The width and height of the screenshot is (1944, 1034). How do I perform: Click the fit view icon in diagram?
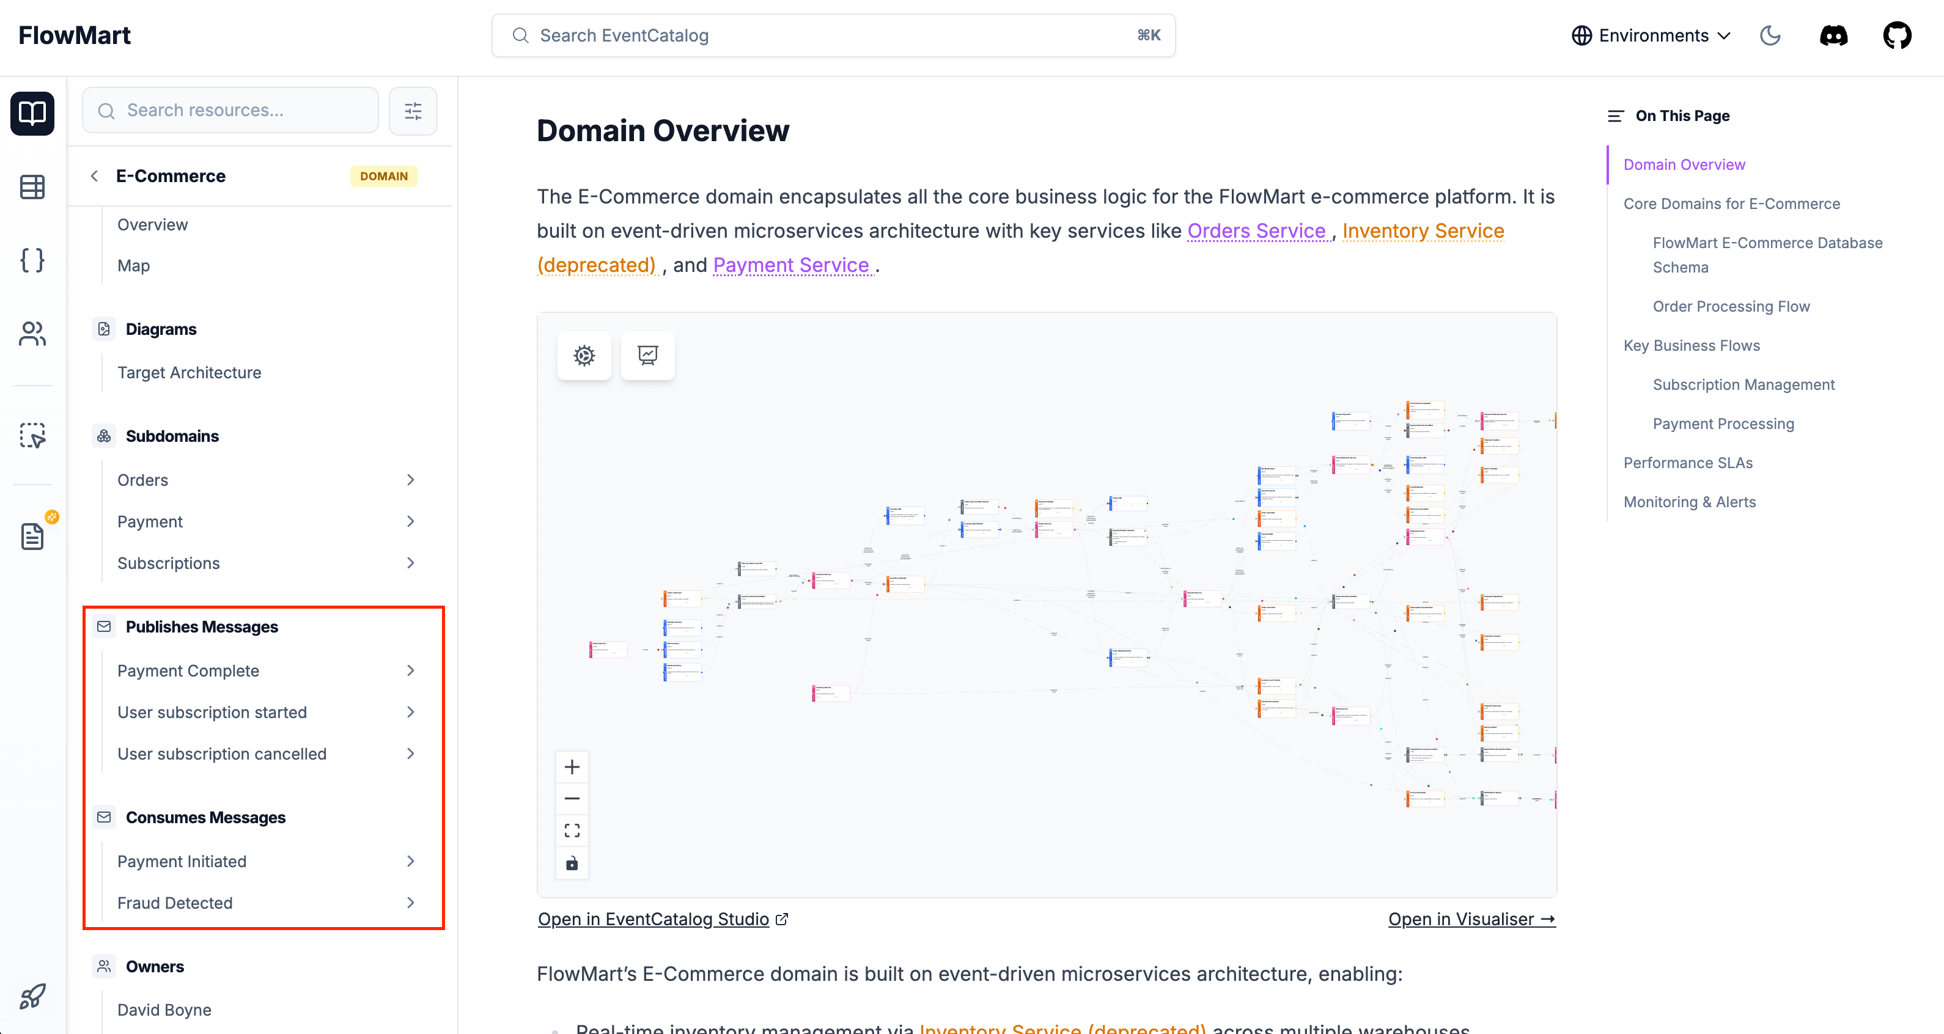coord(571,831)
